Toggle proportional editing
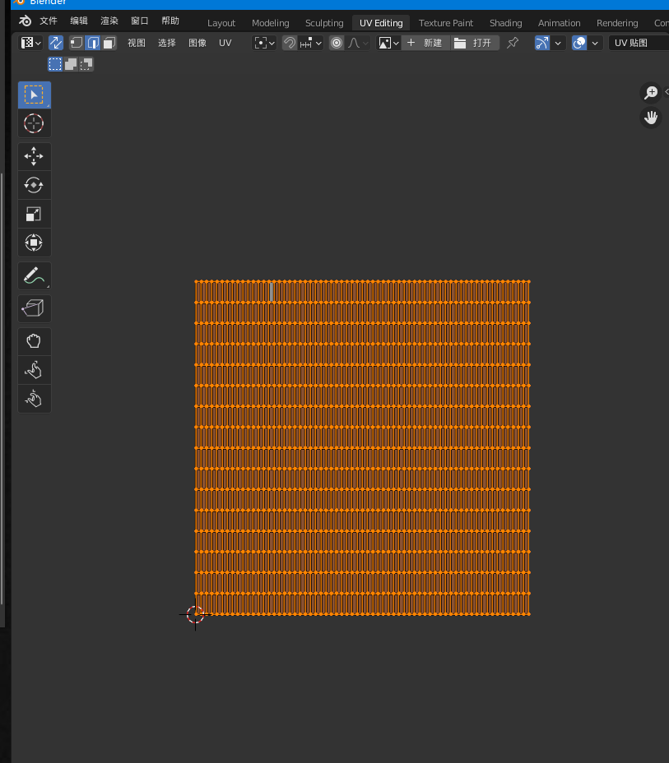Viewport: 669px width, 763px height. 336,43
